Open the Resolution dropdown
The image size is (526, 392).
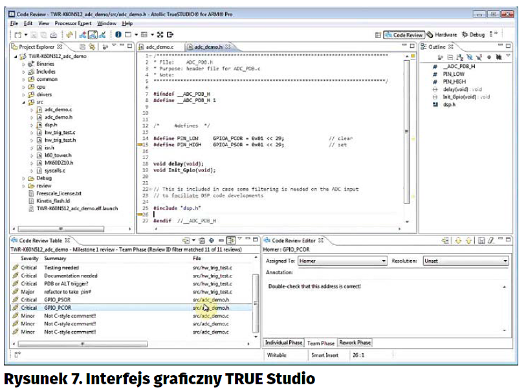pyautogui.click(x=465, y=261)
